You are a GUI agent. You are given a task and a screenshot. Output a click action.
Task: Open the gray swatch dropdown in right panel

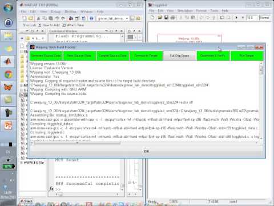point(135,37)
